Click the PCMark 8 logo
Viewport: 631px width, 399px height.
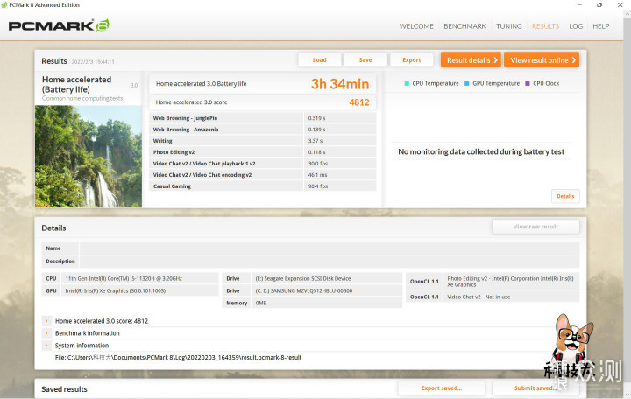59,25
